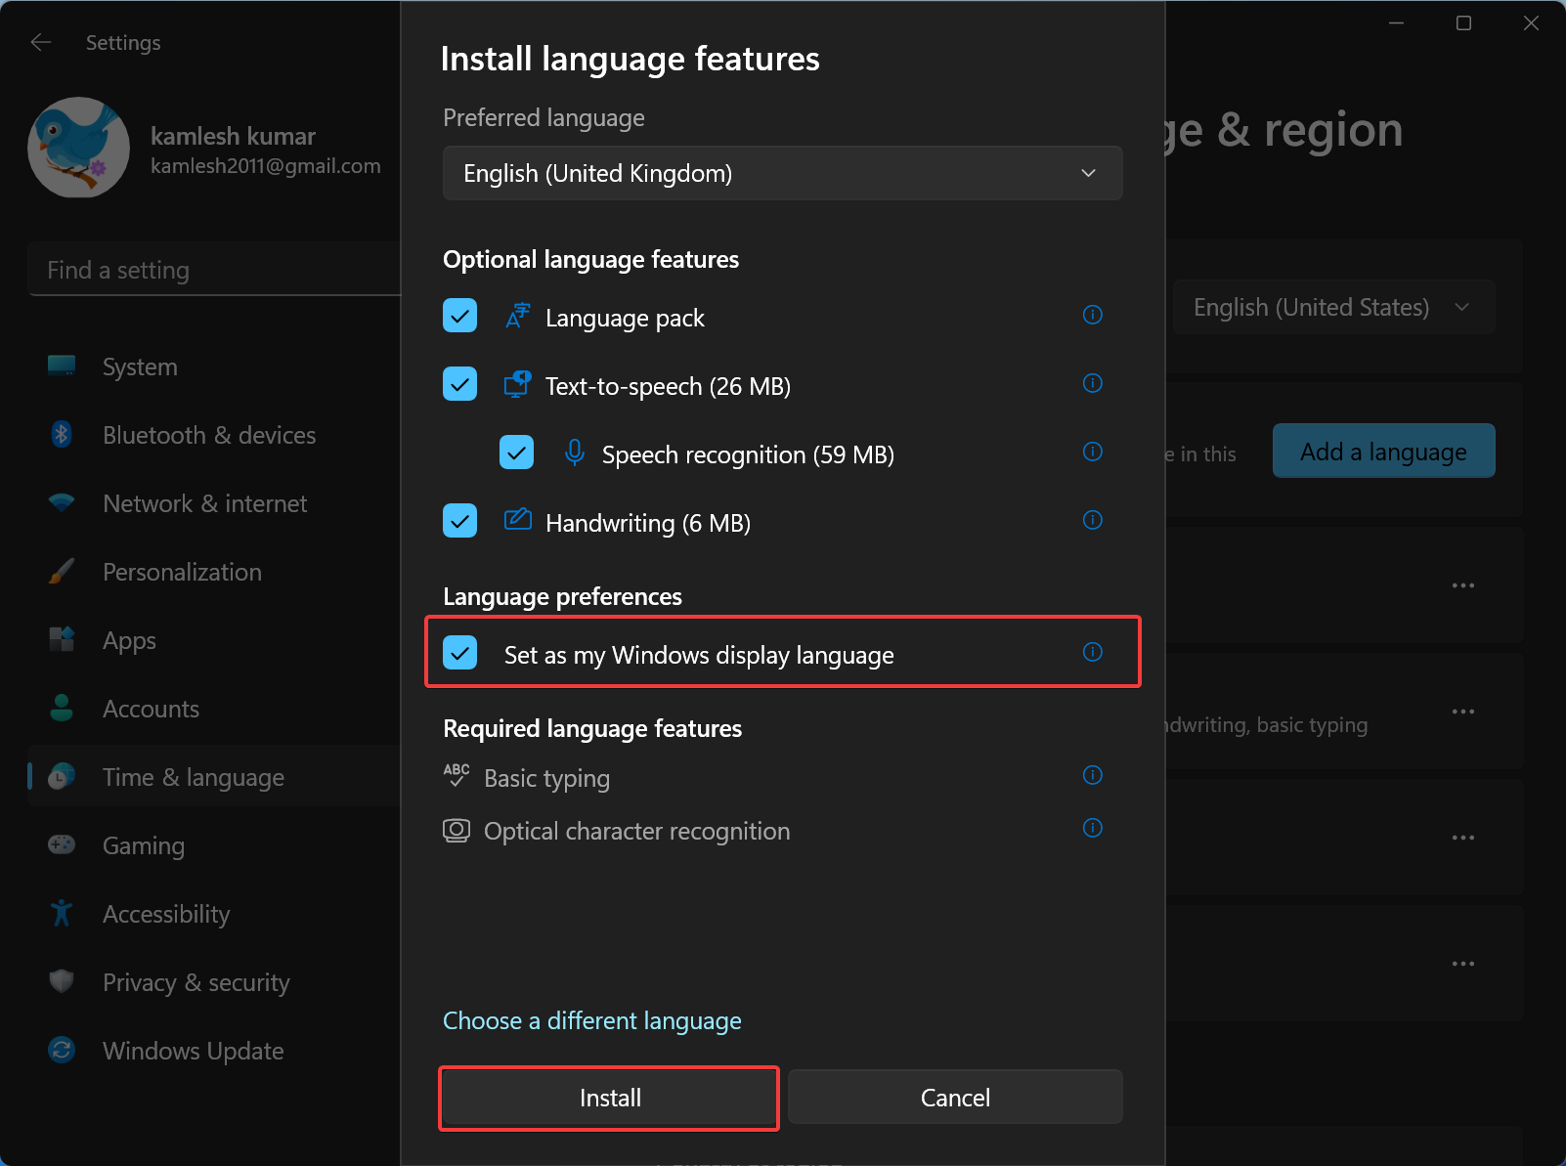Uncheck the Language pack checkbox
This screenshot has height=1166, width=1566.
click(460, 316)
